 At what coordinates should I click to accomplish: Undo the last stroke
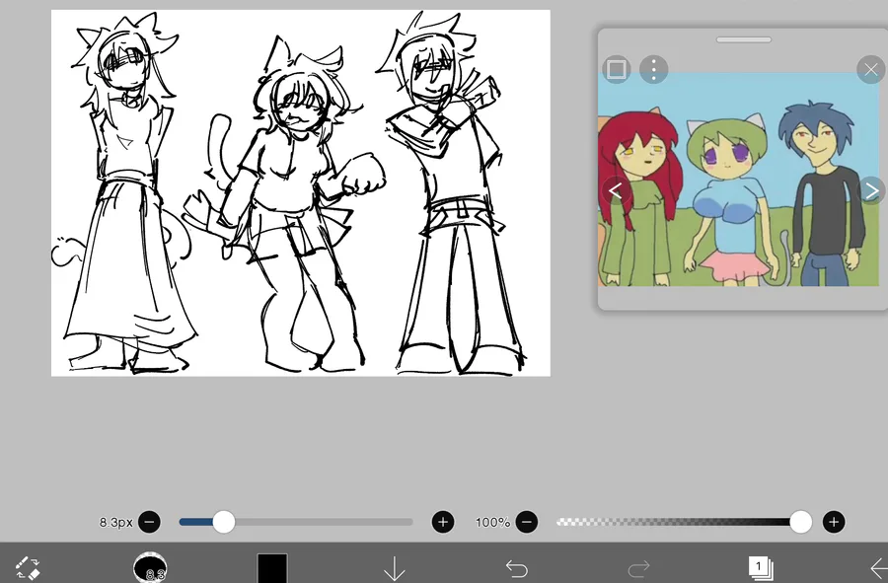click(x=516, y=568)
